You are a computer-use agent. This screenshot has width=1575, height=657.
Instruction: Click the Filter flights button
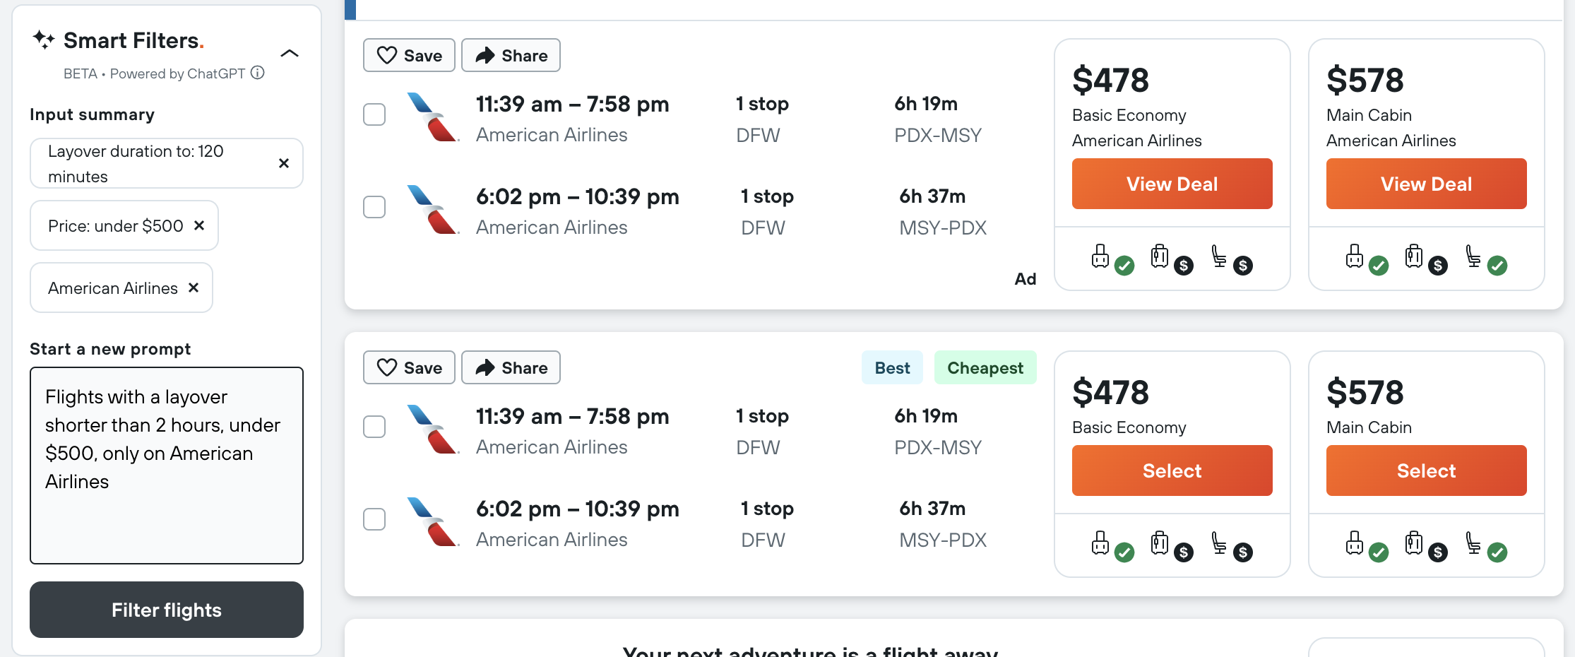click(167, 610)
